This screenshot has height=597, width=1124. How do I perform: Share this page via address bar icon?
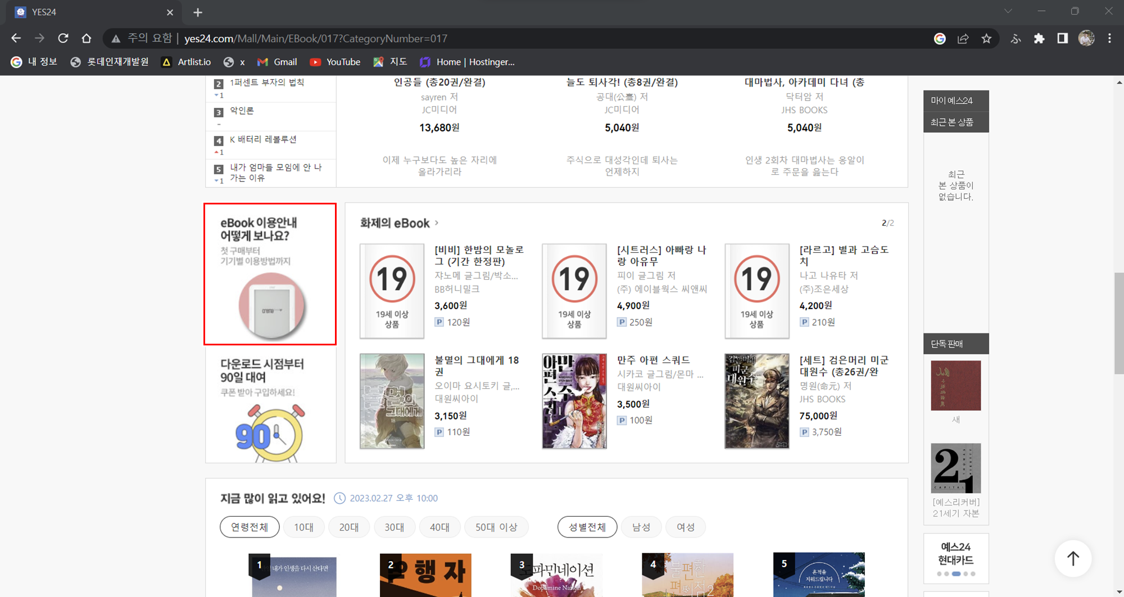coord(963,38)
